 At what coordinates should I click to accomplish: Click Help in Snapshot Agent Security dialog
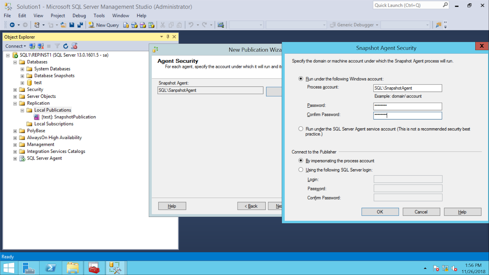[x=462, y=212]
